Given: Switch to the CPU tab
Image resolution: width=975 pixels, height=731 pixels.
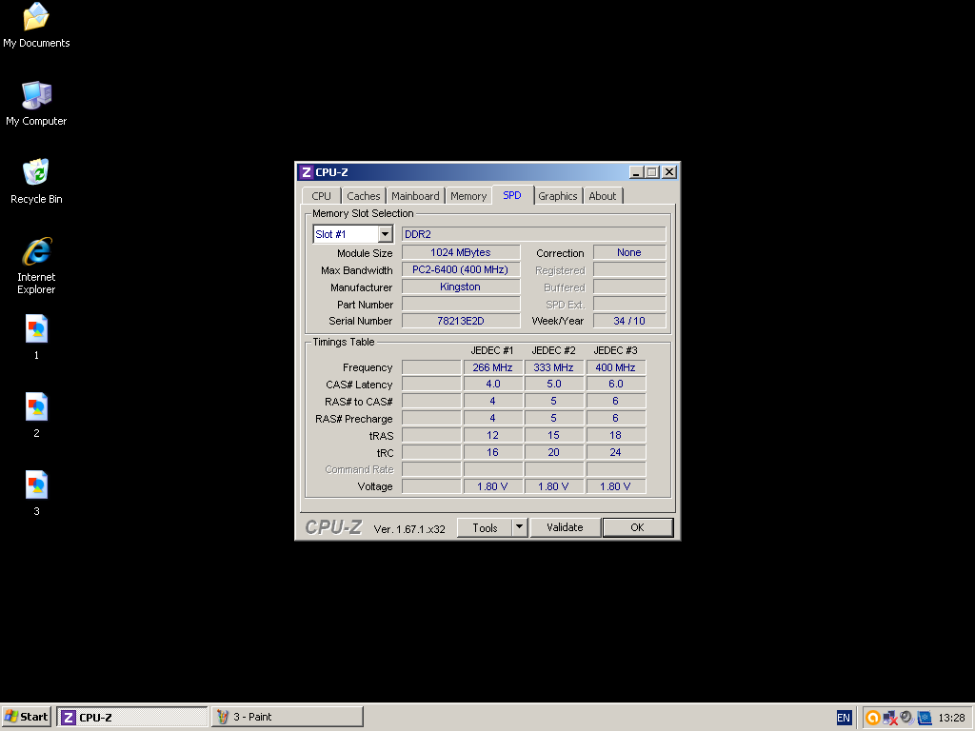Looking at the screenshot, I should [322, 196].
